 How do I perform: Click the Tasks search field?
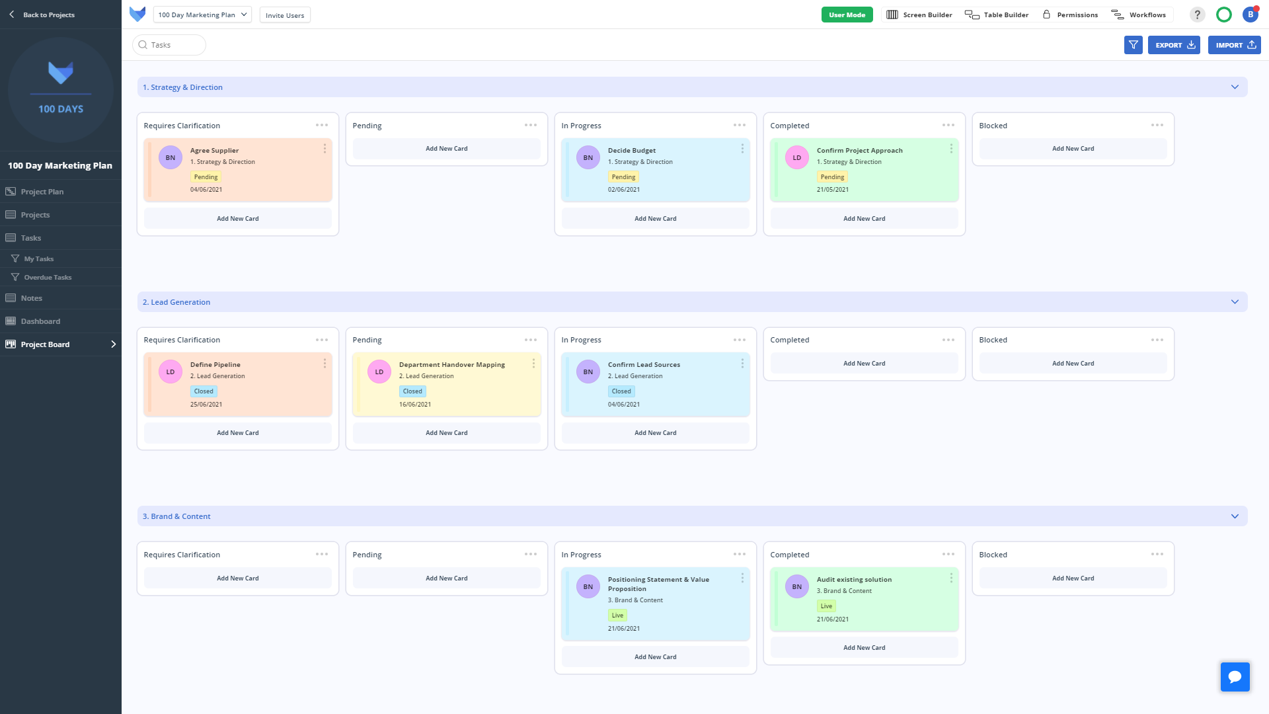[x=169, y=45]
